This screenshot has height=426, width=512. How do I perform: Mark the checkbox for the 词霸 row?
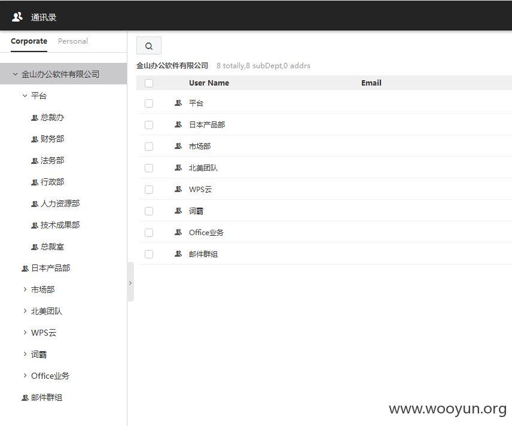pyautogui.click(x=149, y=211)
